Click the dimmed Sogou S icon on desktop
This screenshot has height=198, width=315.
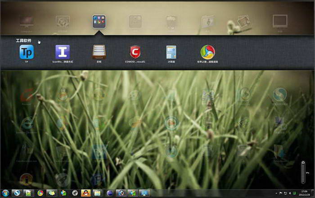pyautogui.click(x=280, y=94)
